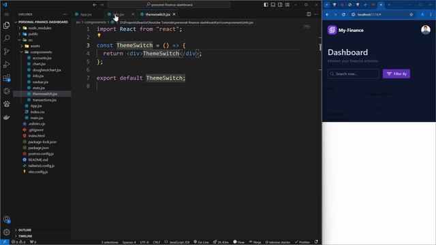
Task: Click the VS Code command center search box
Action: tap(169, 5)
